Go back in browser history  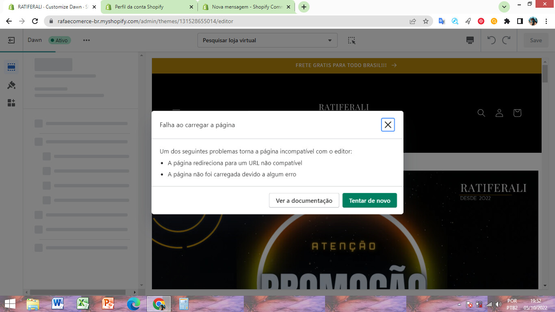(x=9, y=21)
